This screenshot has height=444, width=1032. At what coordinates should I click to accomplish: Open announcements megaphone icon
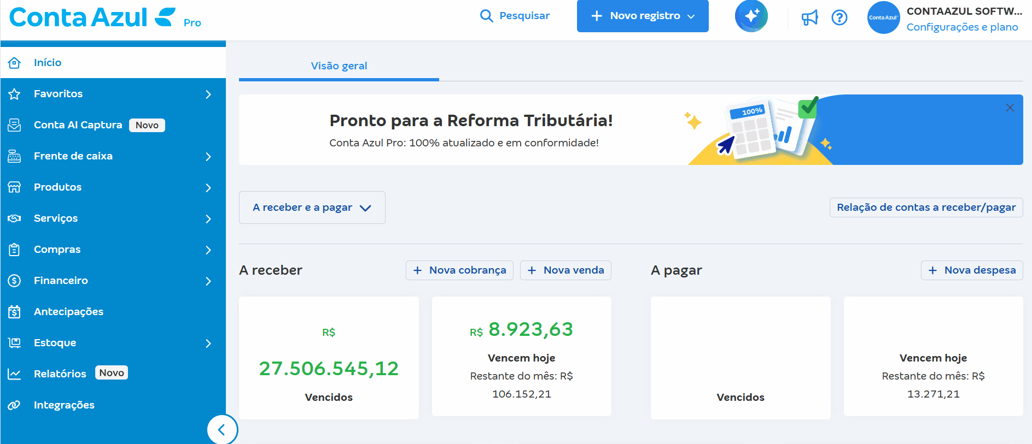click(x=809, y=17)
